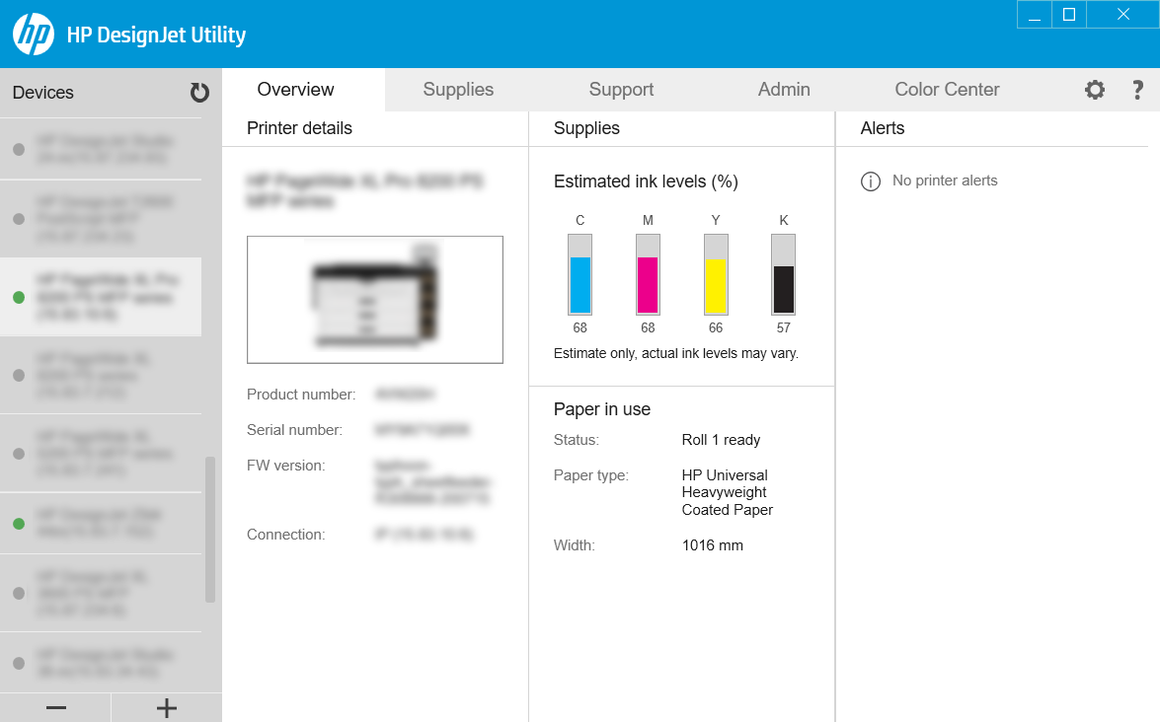Screen dimensions: 1160x722
Task: Open settings via the gear icon
Action: click(x=1094, y=90)
